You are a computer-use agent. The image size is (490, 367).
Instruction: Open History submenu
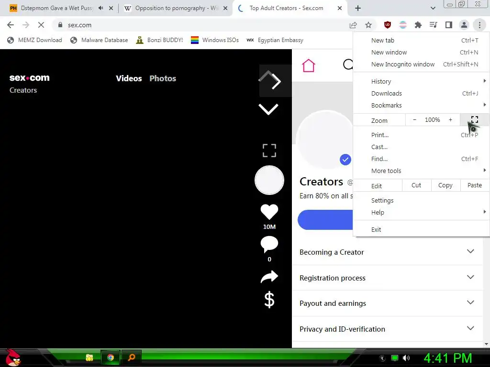[x=421, y=81]
